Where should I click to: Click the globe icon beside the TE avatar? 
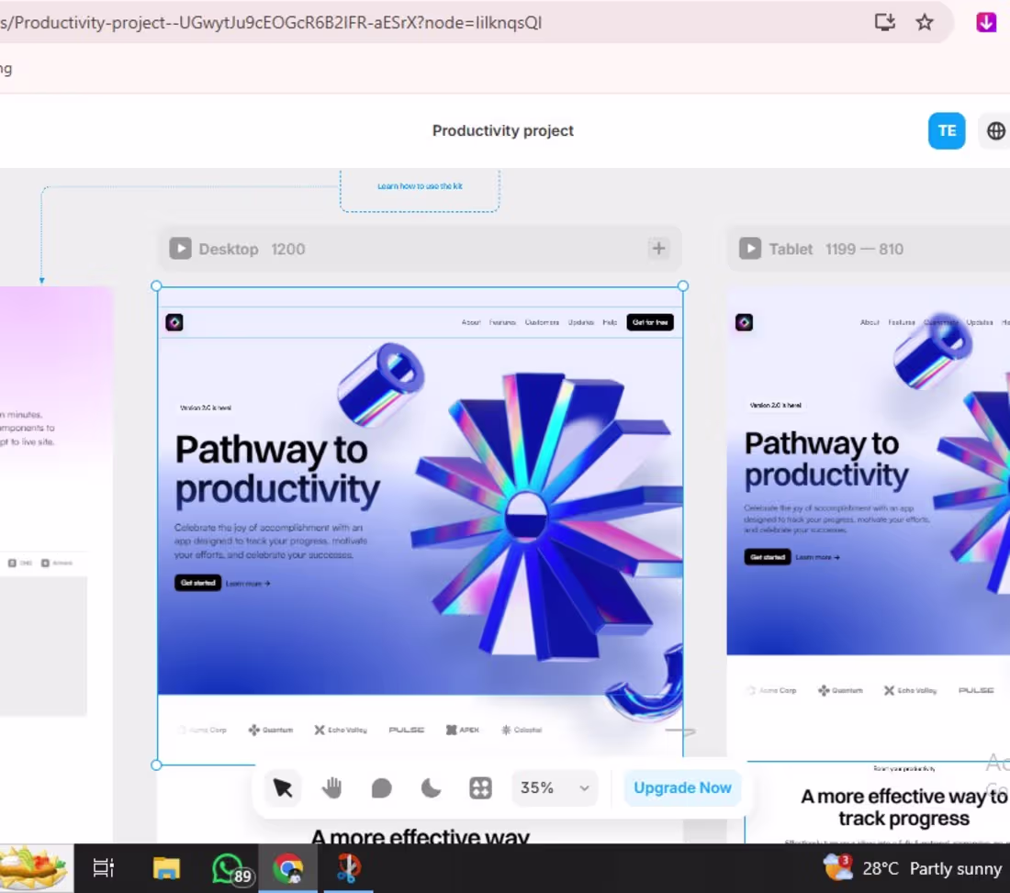pyautogui.click(x=994, y=130)
